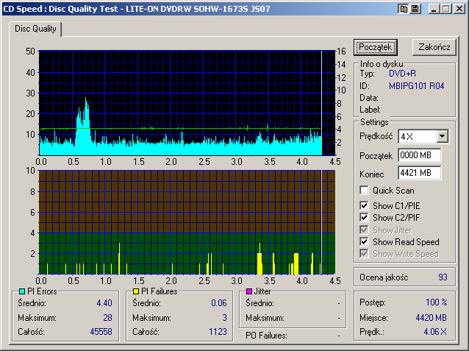Viewport: 469px width, 351px height.
Task: Click the disc ID text MBIPG101 R04
Action: coord(416,86)
